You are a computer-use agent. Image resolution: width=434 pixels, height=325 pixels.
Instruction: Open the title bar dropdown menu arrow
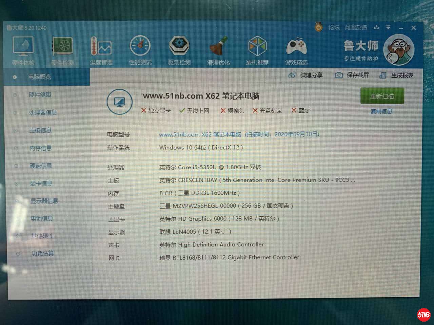(388, 27)
